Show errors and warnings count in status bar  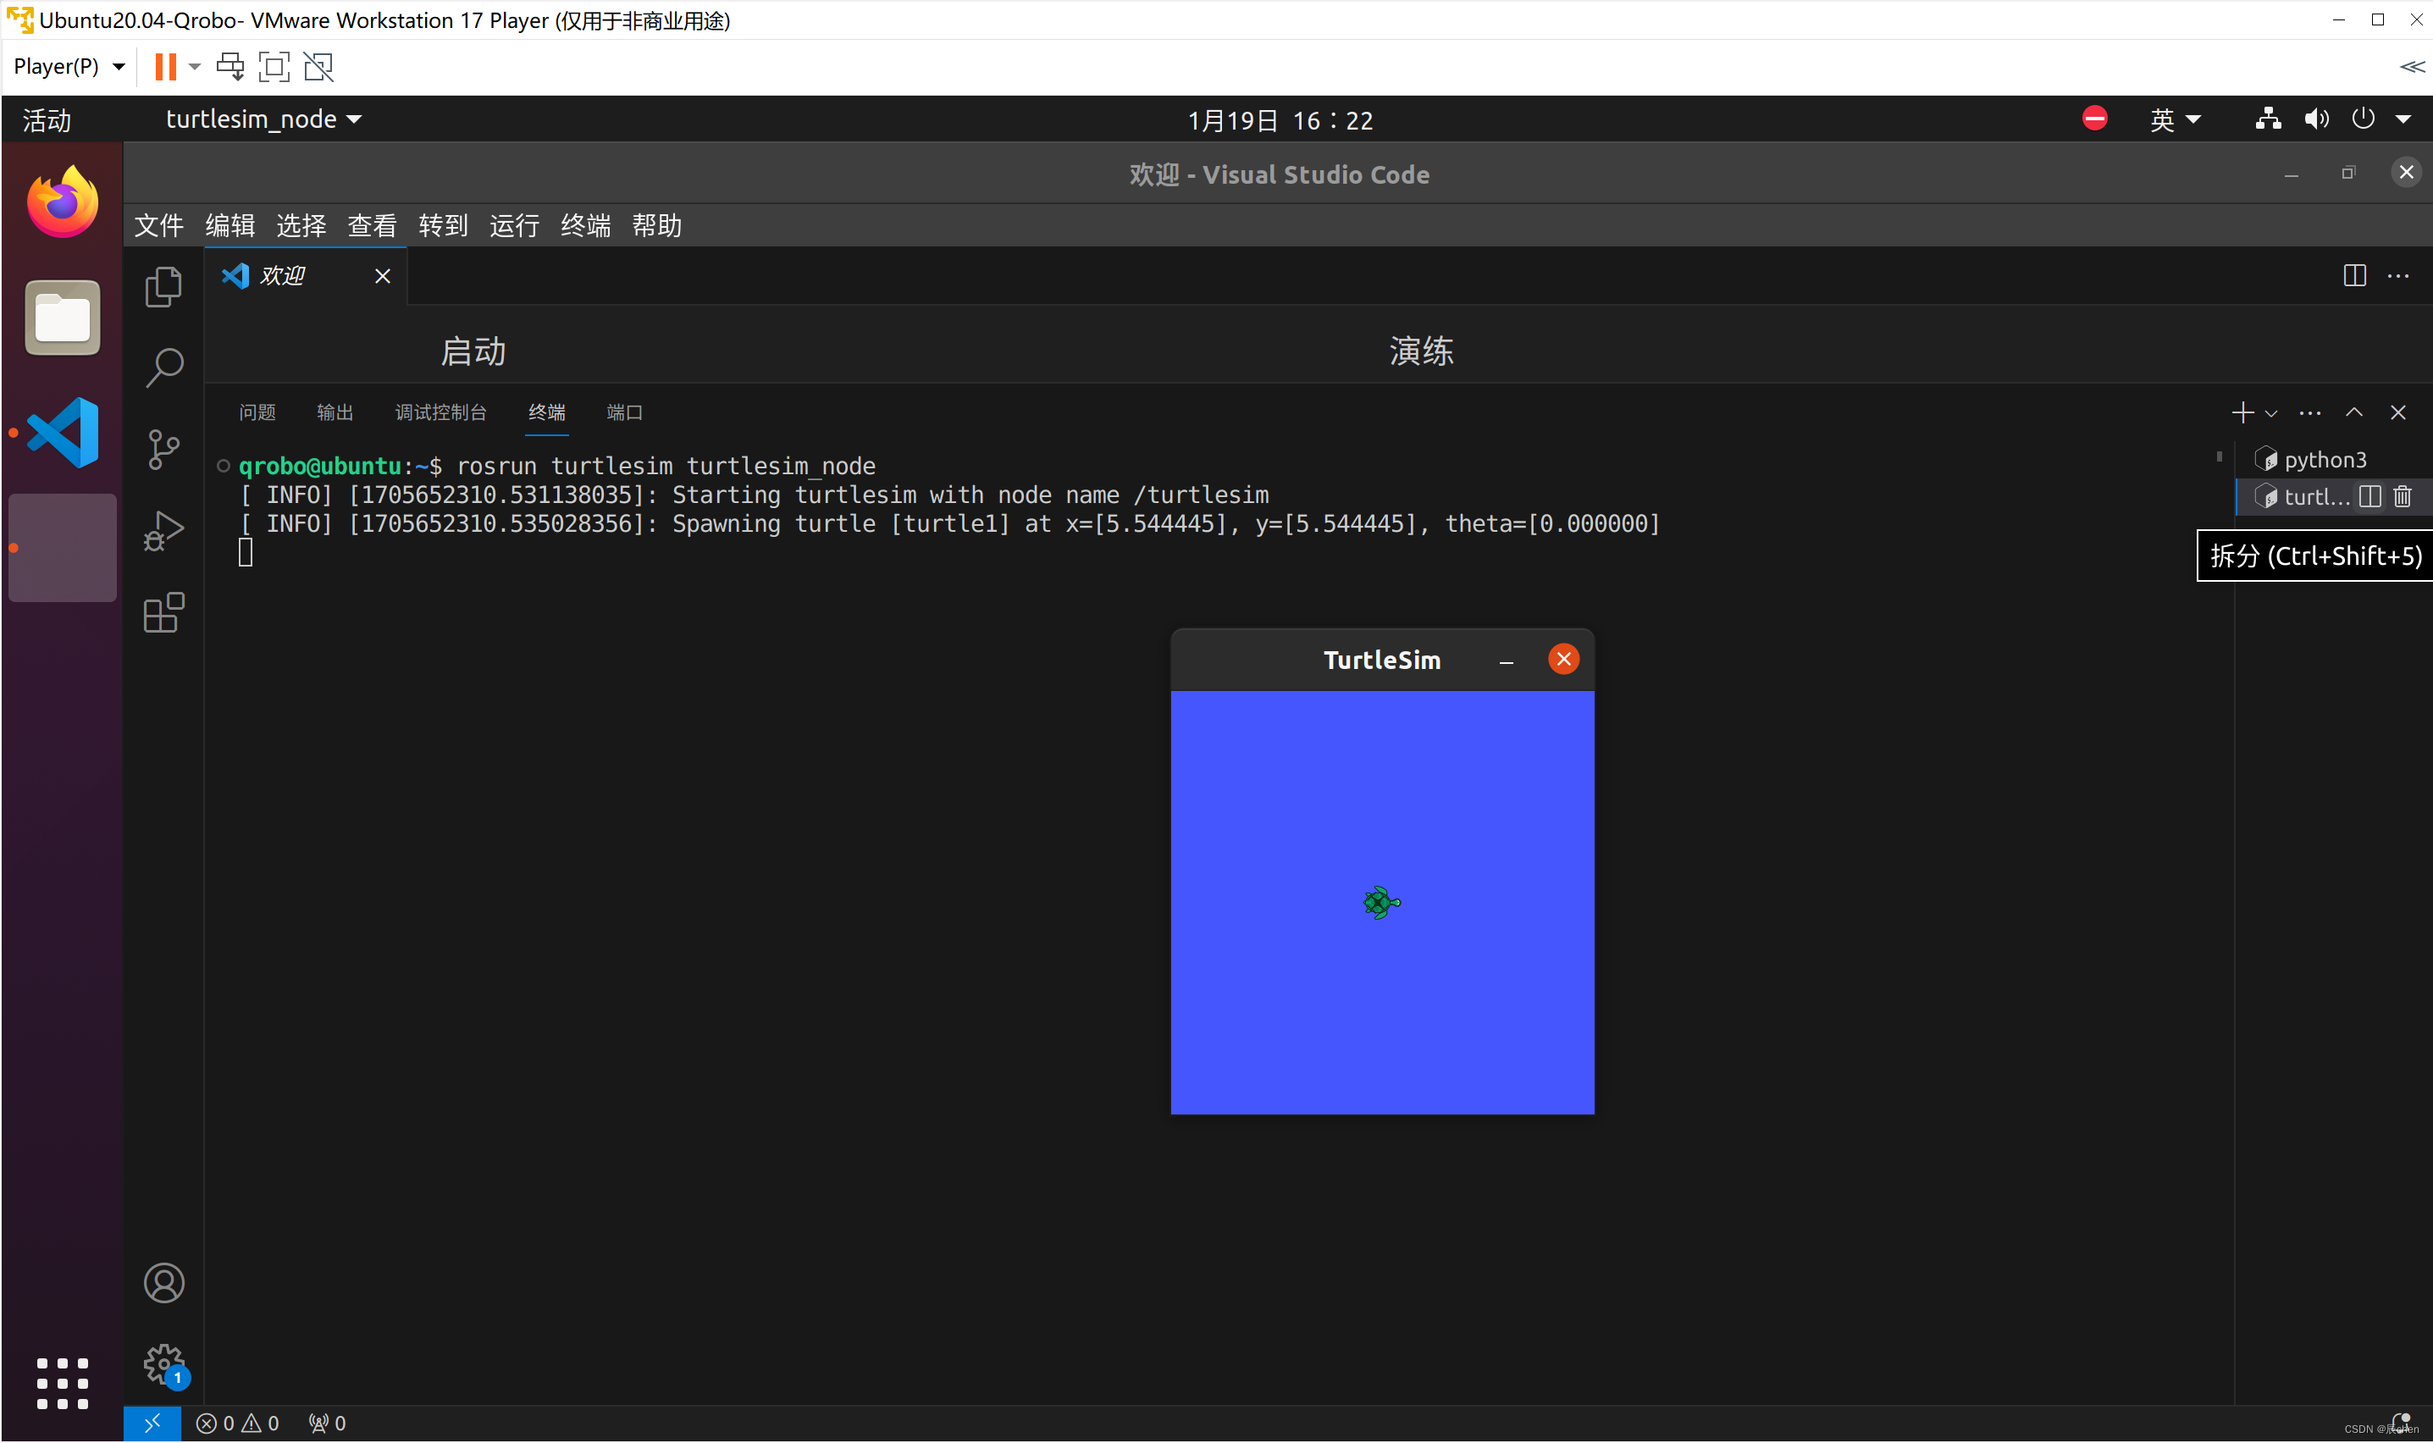coord(237,1424)
